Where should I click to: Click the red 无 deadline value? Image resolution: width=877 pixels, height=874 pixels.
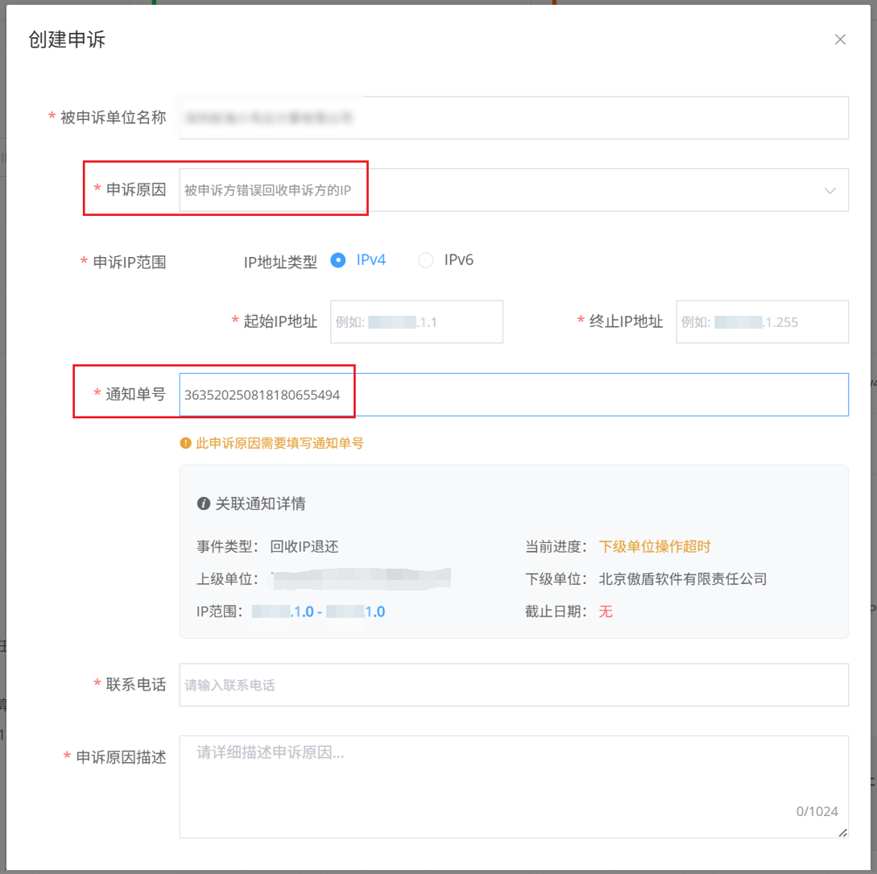coord(606,612)
